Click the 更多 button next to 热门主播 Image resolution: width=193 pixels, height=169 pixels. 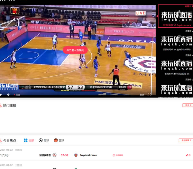tap(187, 105)
